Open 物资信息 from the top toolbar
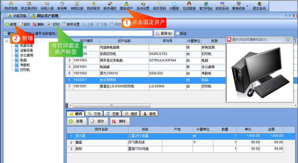This screenshot has width=298, height=163. coord(11,5)
